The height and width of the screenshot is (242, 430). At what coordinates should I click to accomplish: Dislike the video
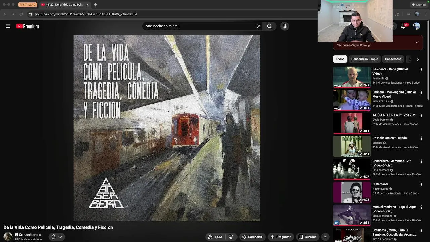(231, 237)
